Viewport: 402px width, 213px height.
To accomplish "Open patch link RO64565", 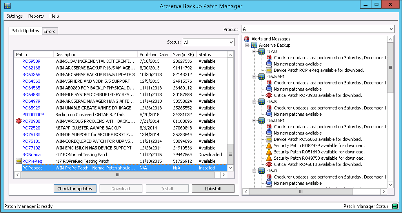I will click(31, 88).
